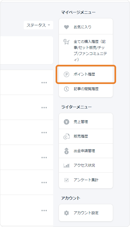
Task: Open the second row's three-dot menu
Action: click(44, 108)
